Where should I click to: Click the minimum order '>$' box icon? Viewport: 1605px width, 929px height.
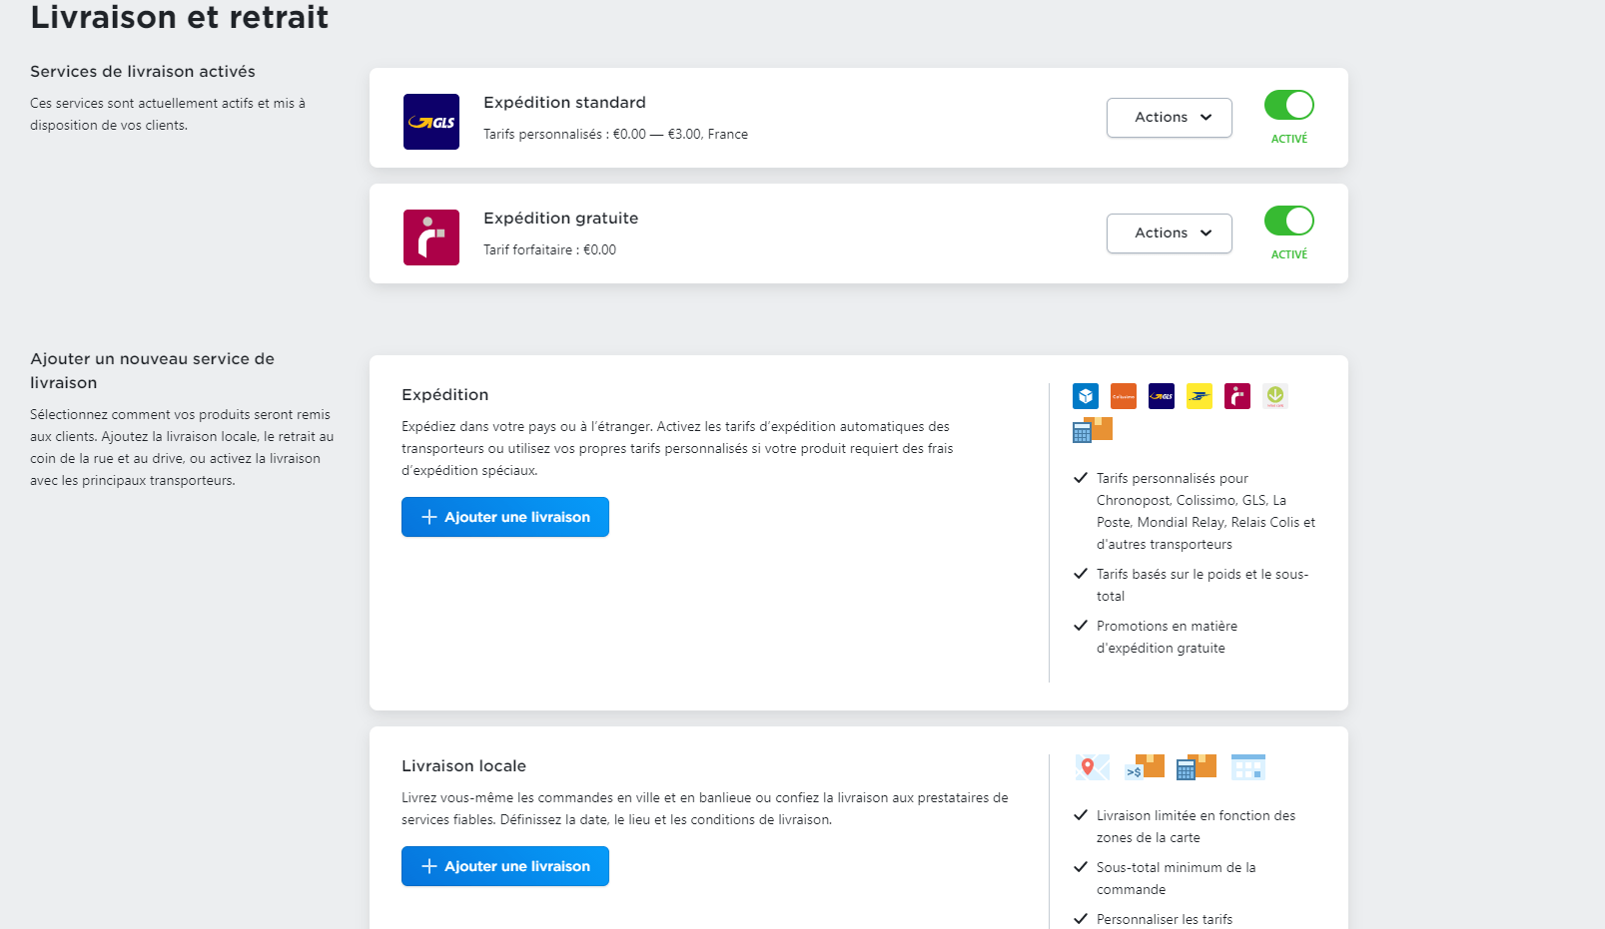tap(1144, 766)
